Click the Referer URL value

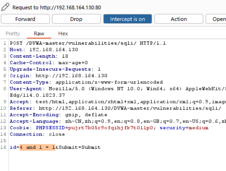(x=130, y=108)
